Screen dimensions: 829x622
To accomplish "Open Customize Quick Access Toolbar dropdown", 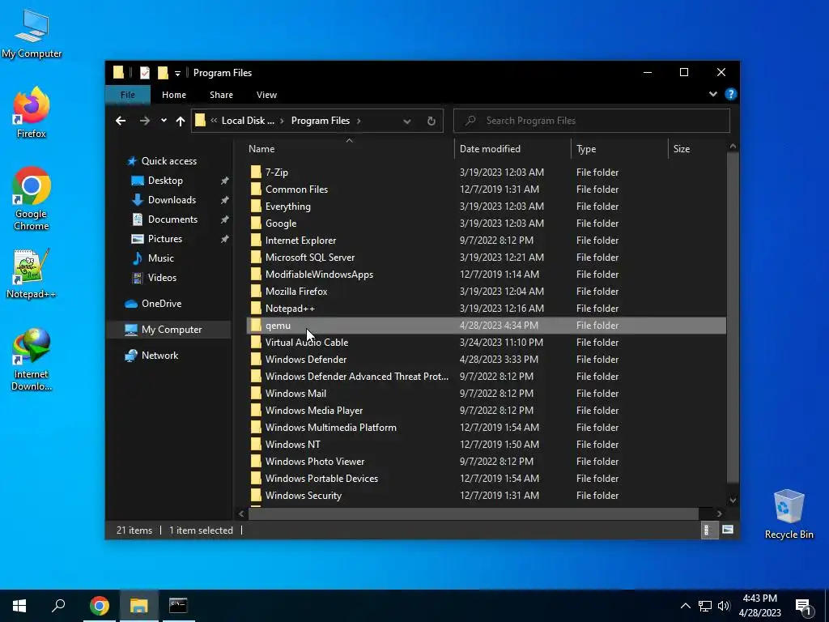I will [177, 73].
